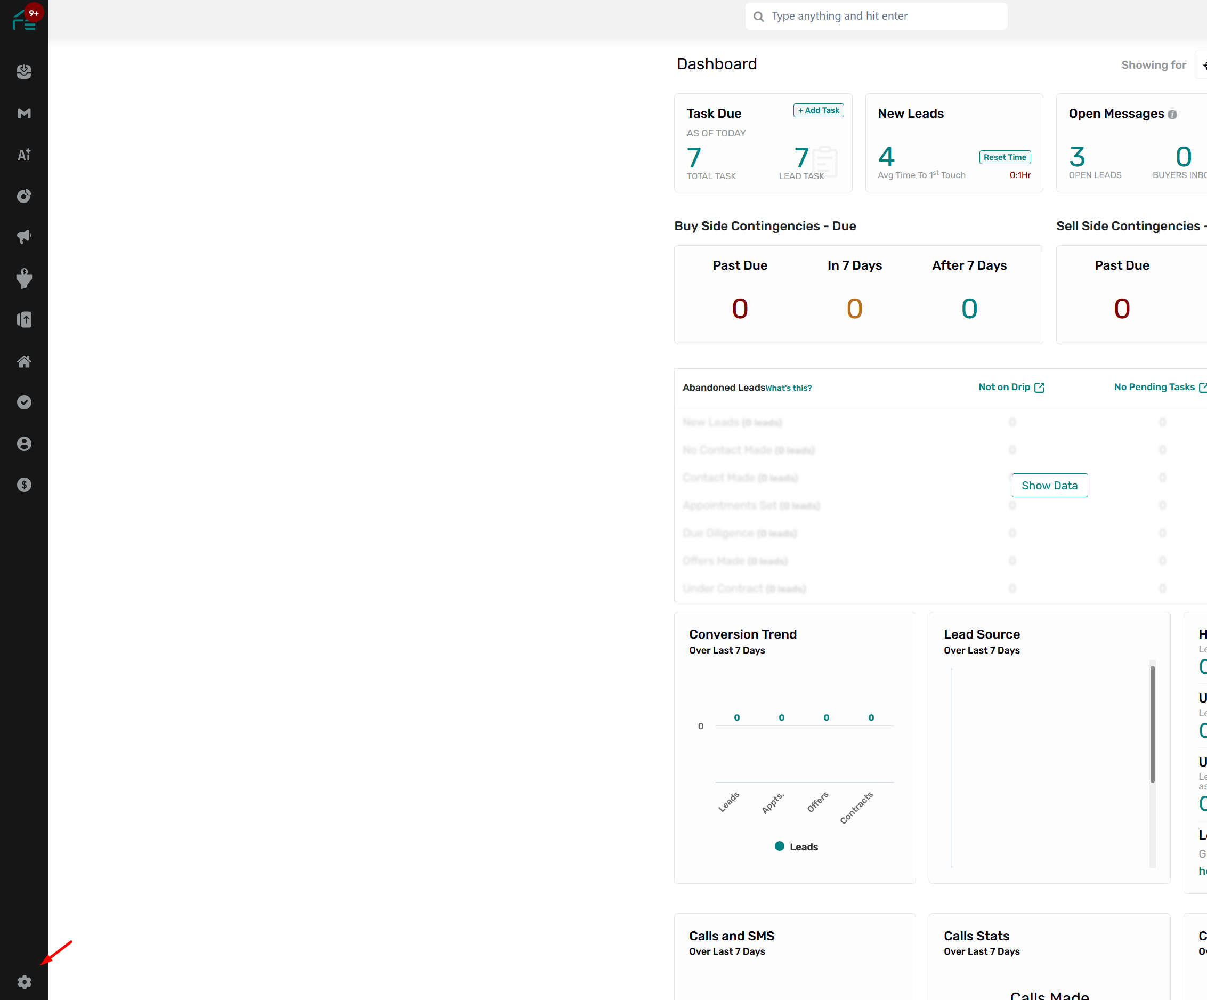Open the inbox tray icon in sidebar
Screen dimensions: 1207x1000
tap(23, 72)
